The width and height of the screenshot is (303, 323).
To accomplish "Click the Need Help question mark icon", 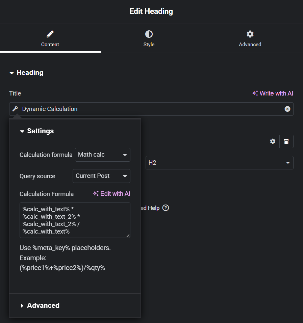I will point(166,208).
